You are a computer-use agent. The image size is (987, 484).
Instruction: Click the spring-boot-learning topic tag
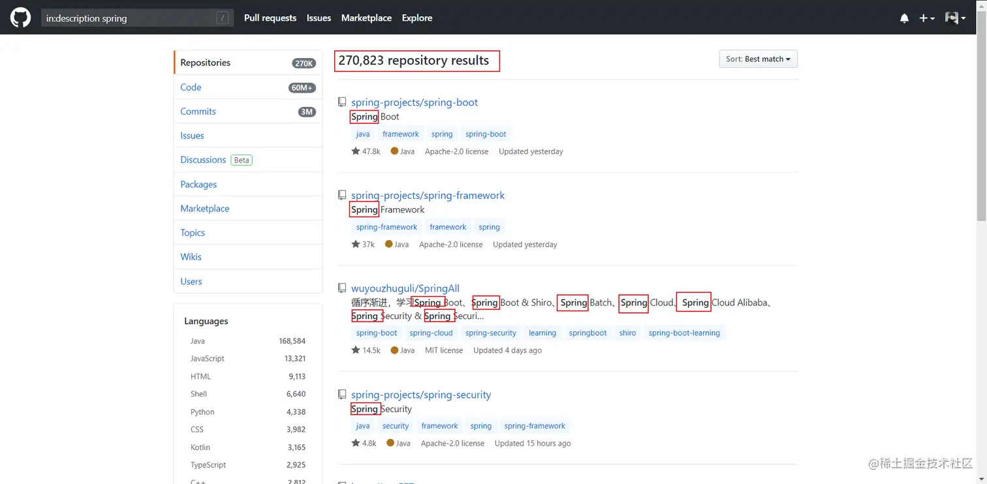click(x=684, y=333)
